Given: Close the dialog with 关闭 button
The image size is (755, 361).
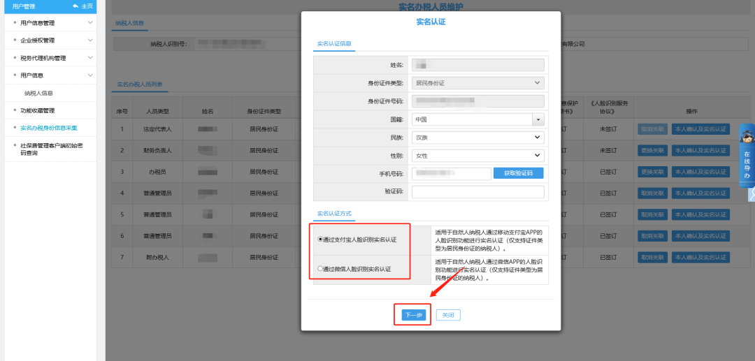Looking at the screenshot, I should [x=448, y=315].
